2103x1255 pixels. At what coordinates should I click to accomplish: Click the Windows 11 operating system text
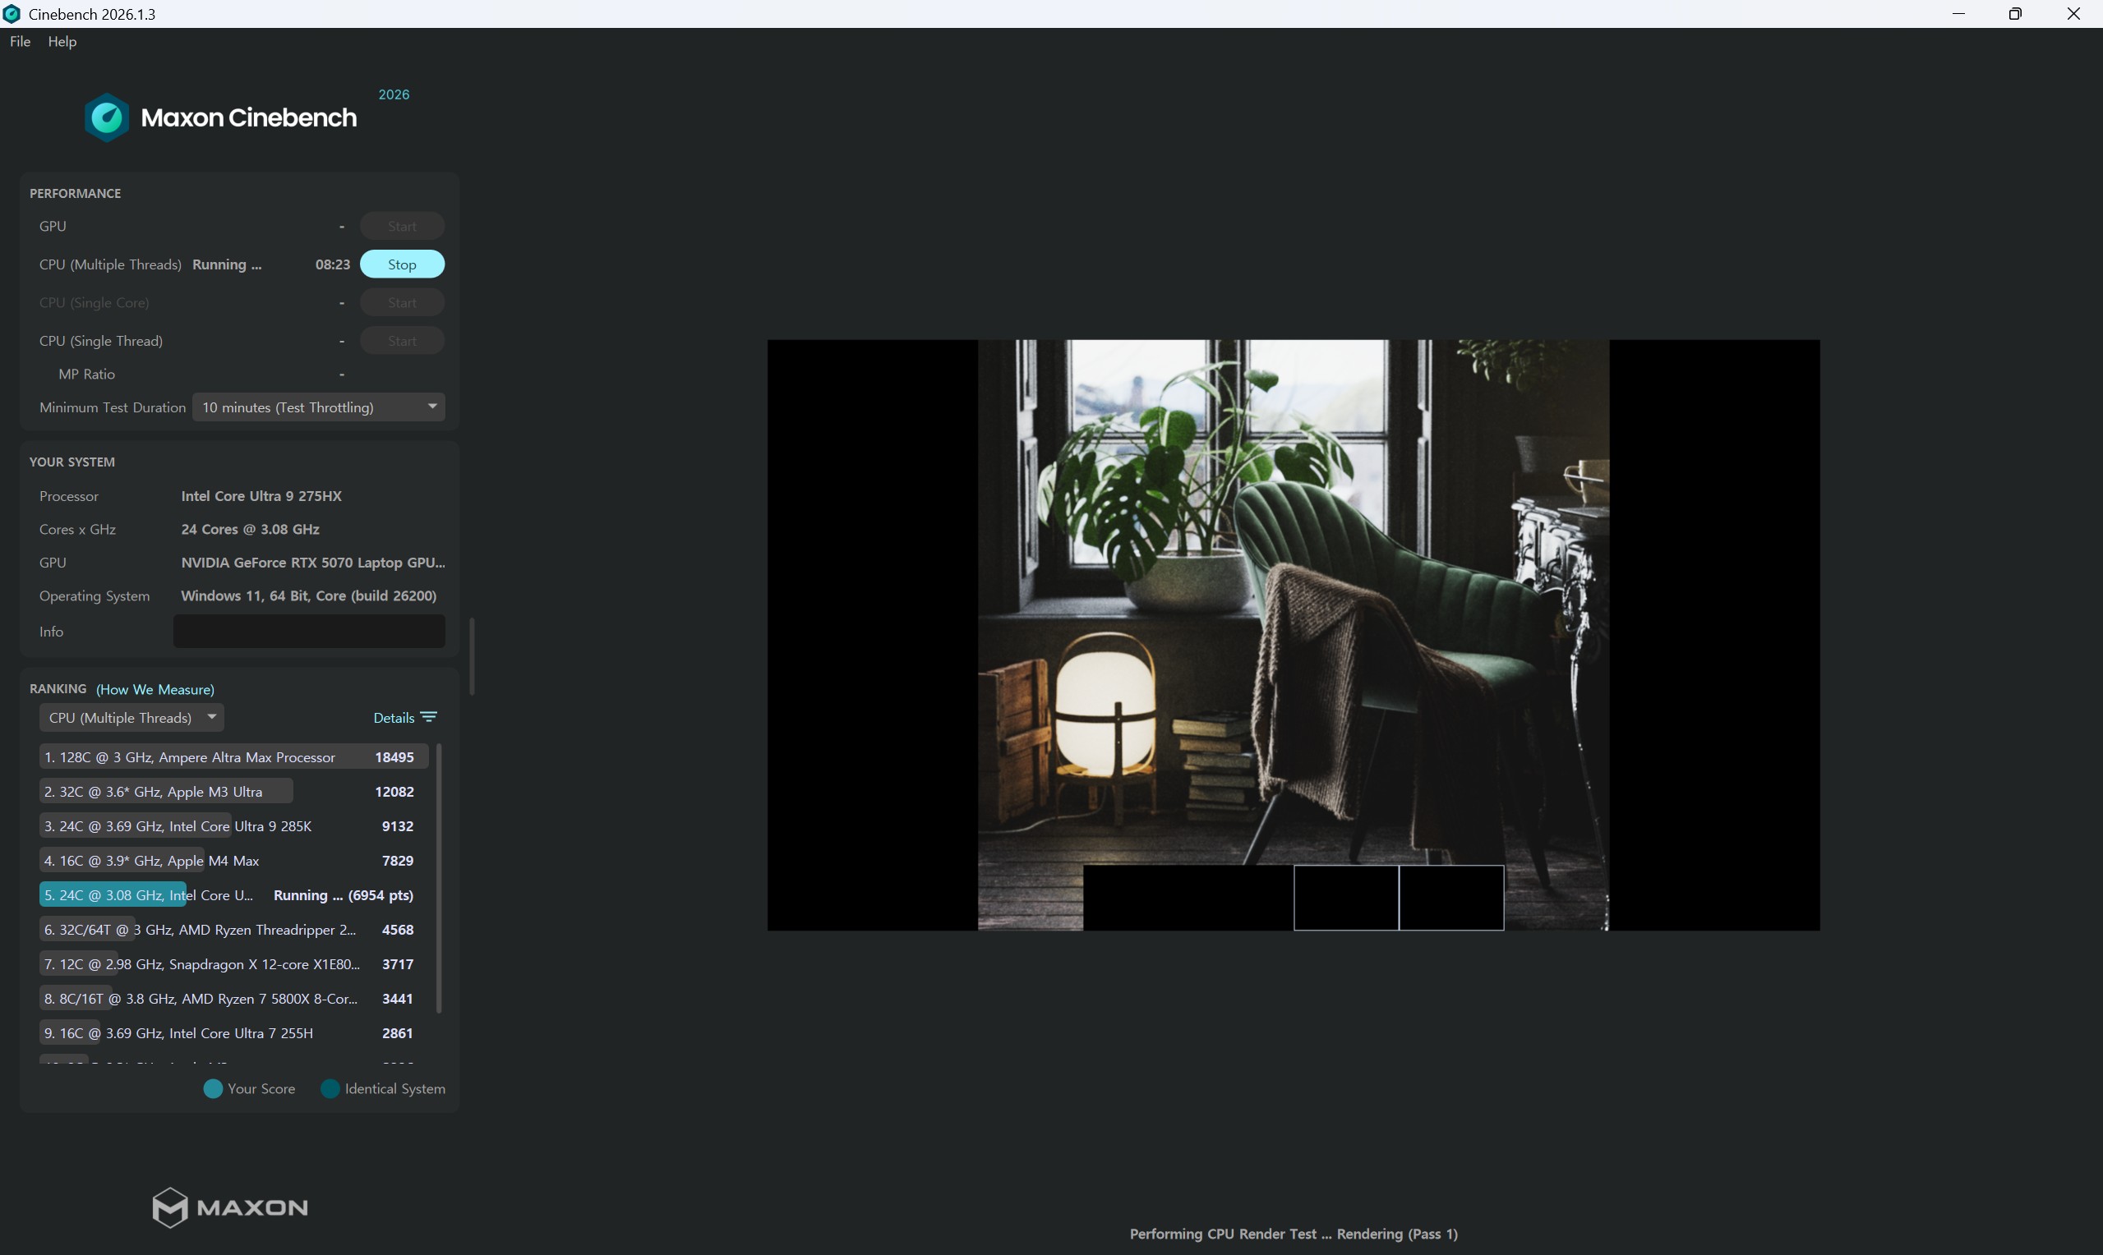click(x=309, y=596)
